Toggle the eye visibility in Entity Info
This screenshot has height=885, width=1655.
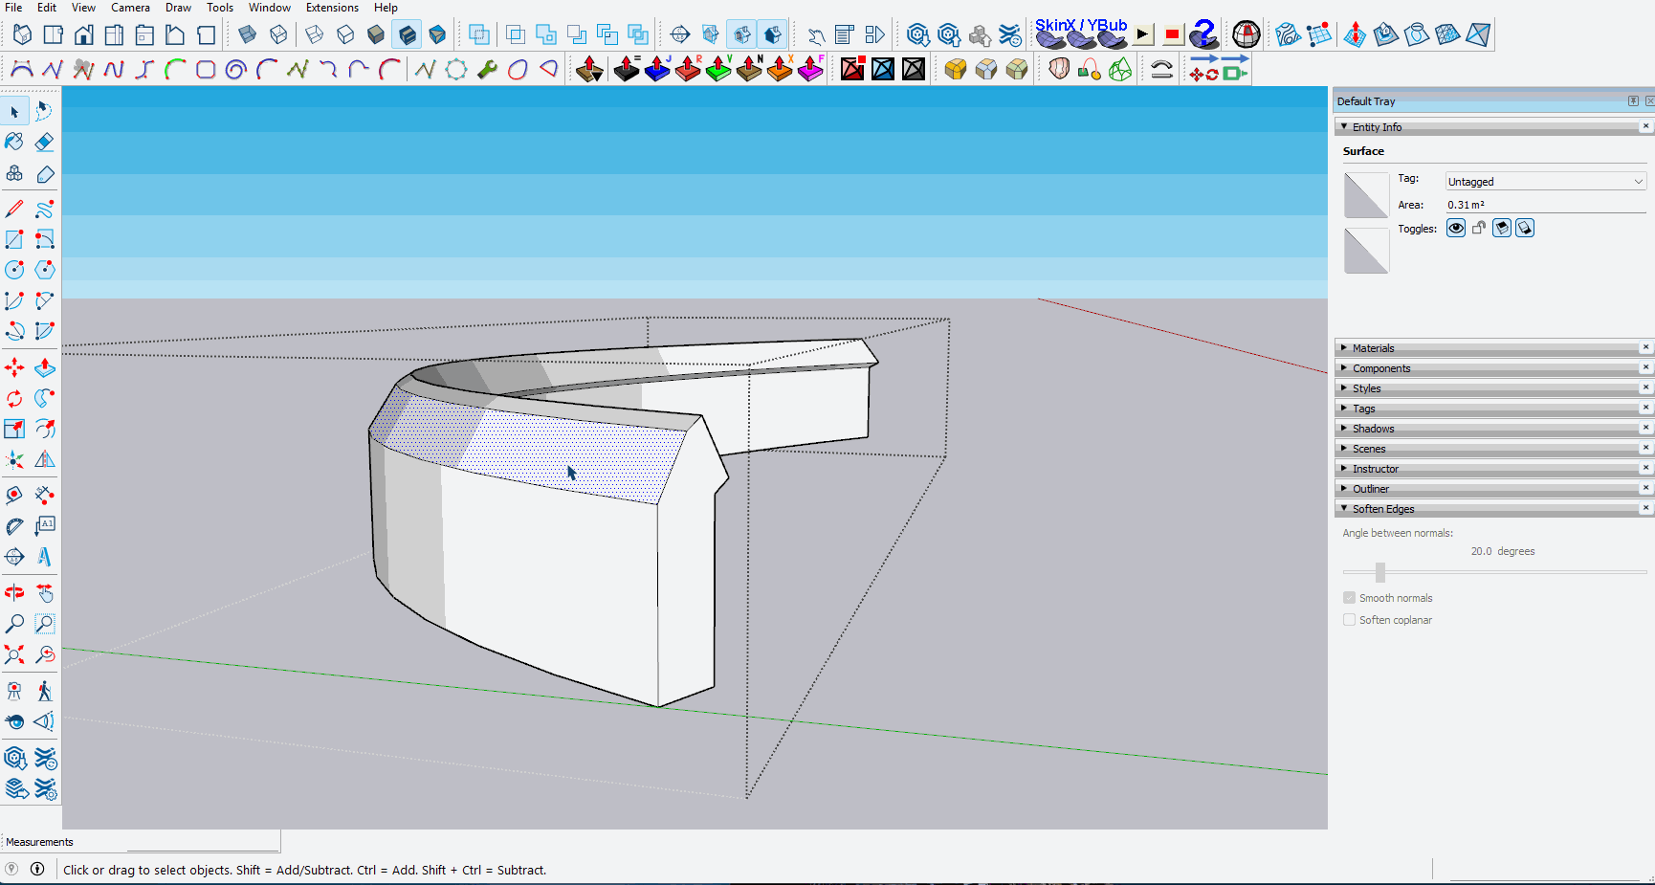tap(1455, 228)
